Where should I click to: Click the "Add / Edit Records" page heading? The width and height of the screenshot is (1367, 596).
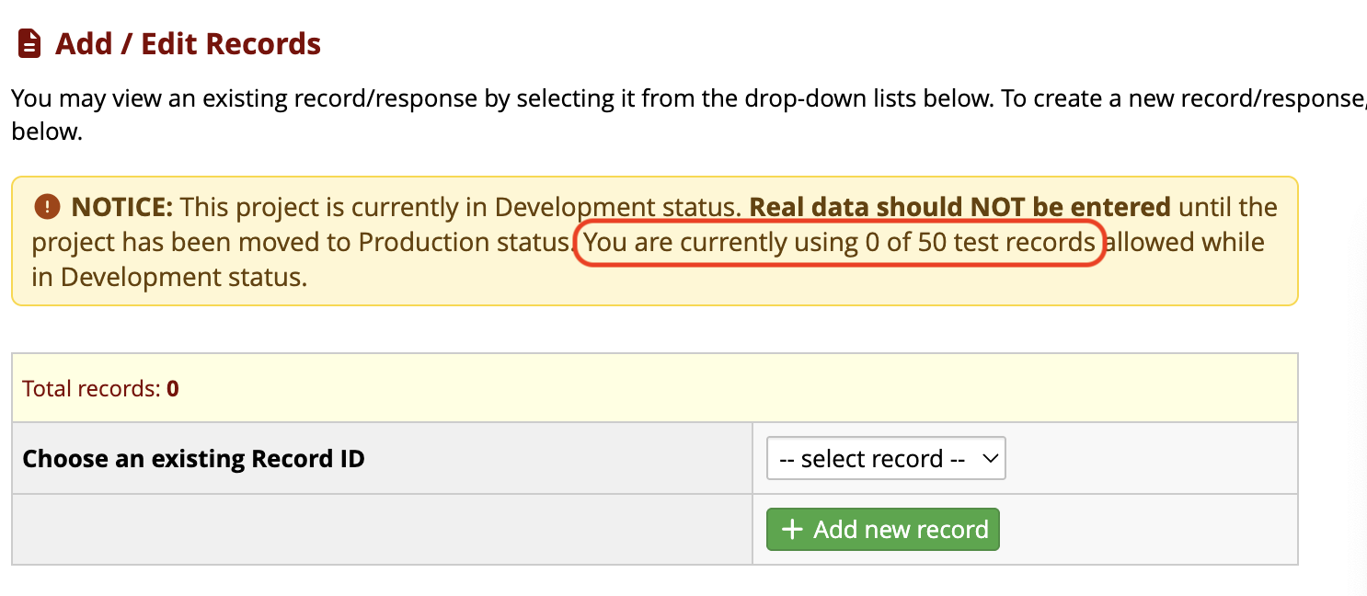click(188, 43)
